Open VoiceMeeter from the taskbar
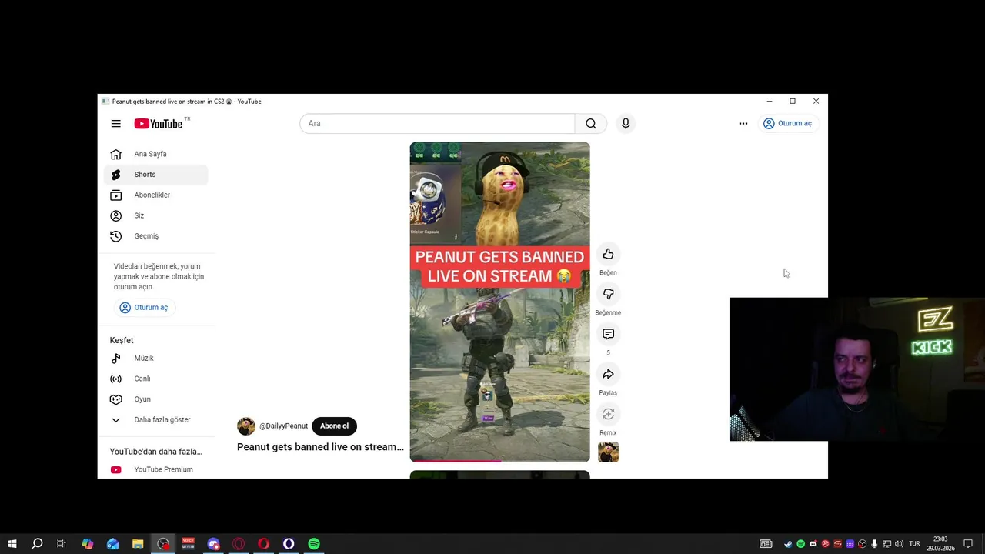The height and width of the screenshot is (554, 985). [188, 544]
